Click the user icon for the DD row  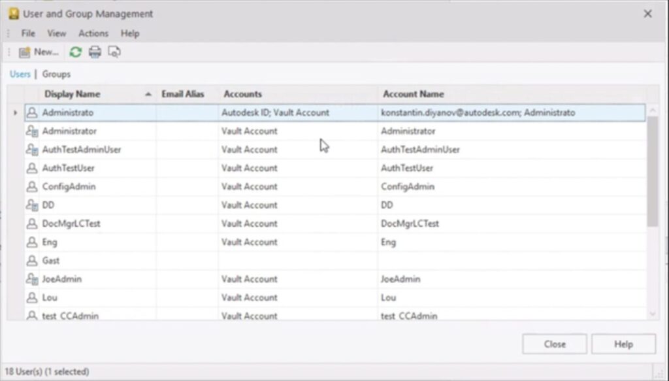coord(32,205)
